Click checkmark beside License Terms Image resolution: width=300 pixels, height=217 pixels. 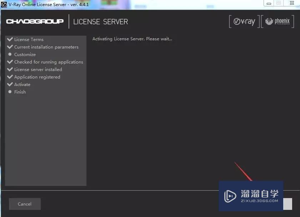tap(10, 39)
